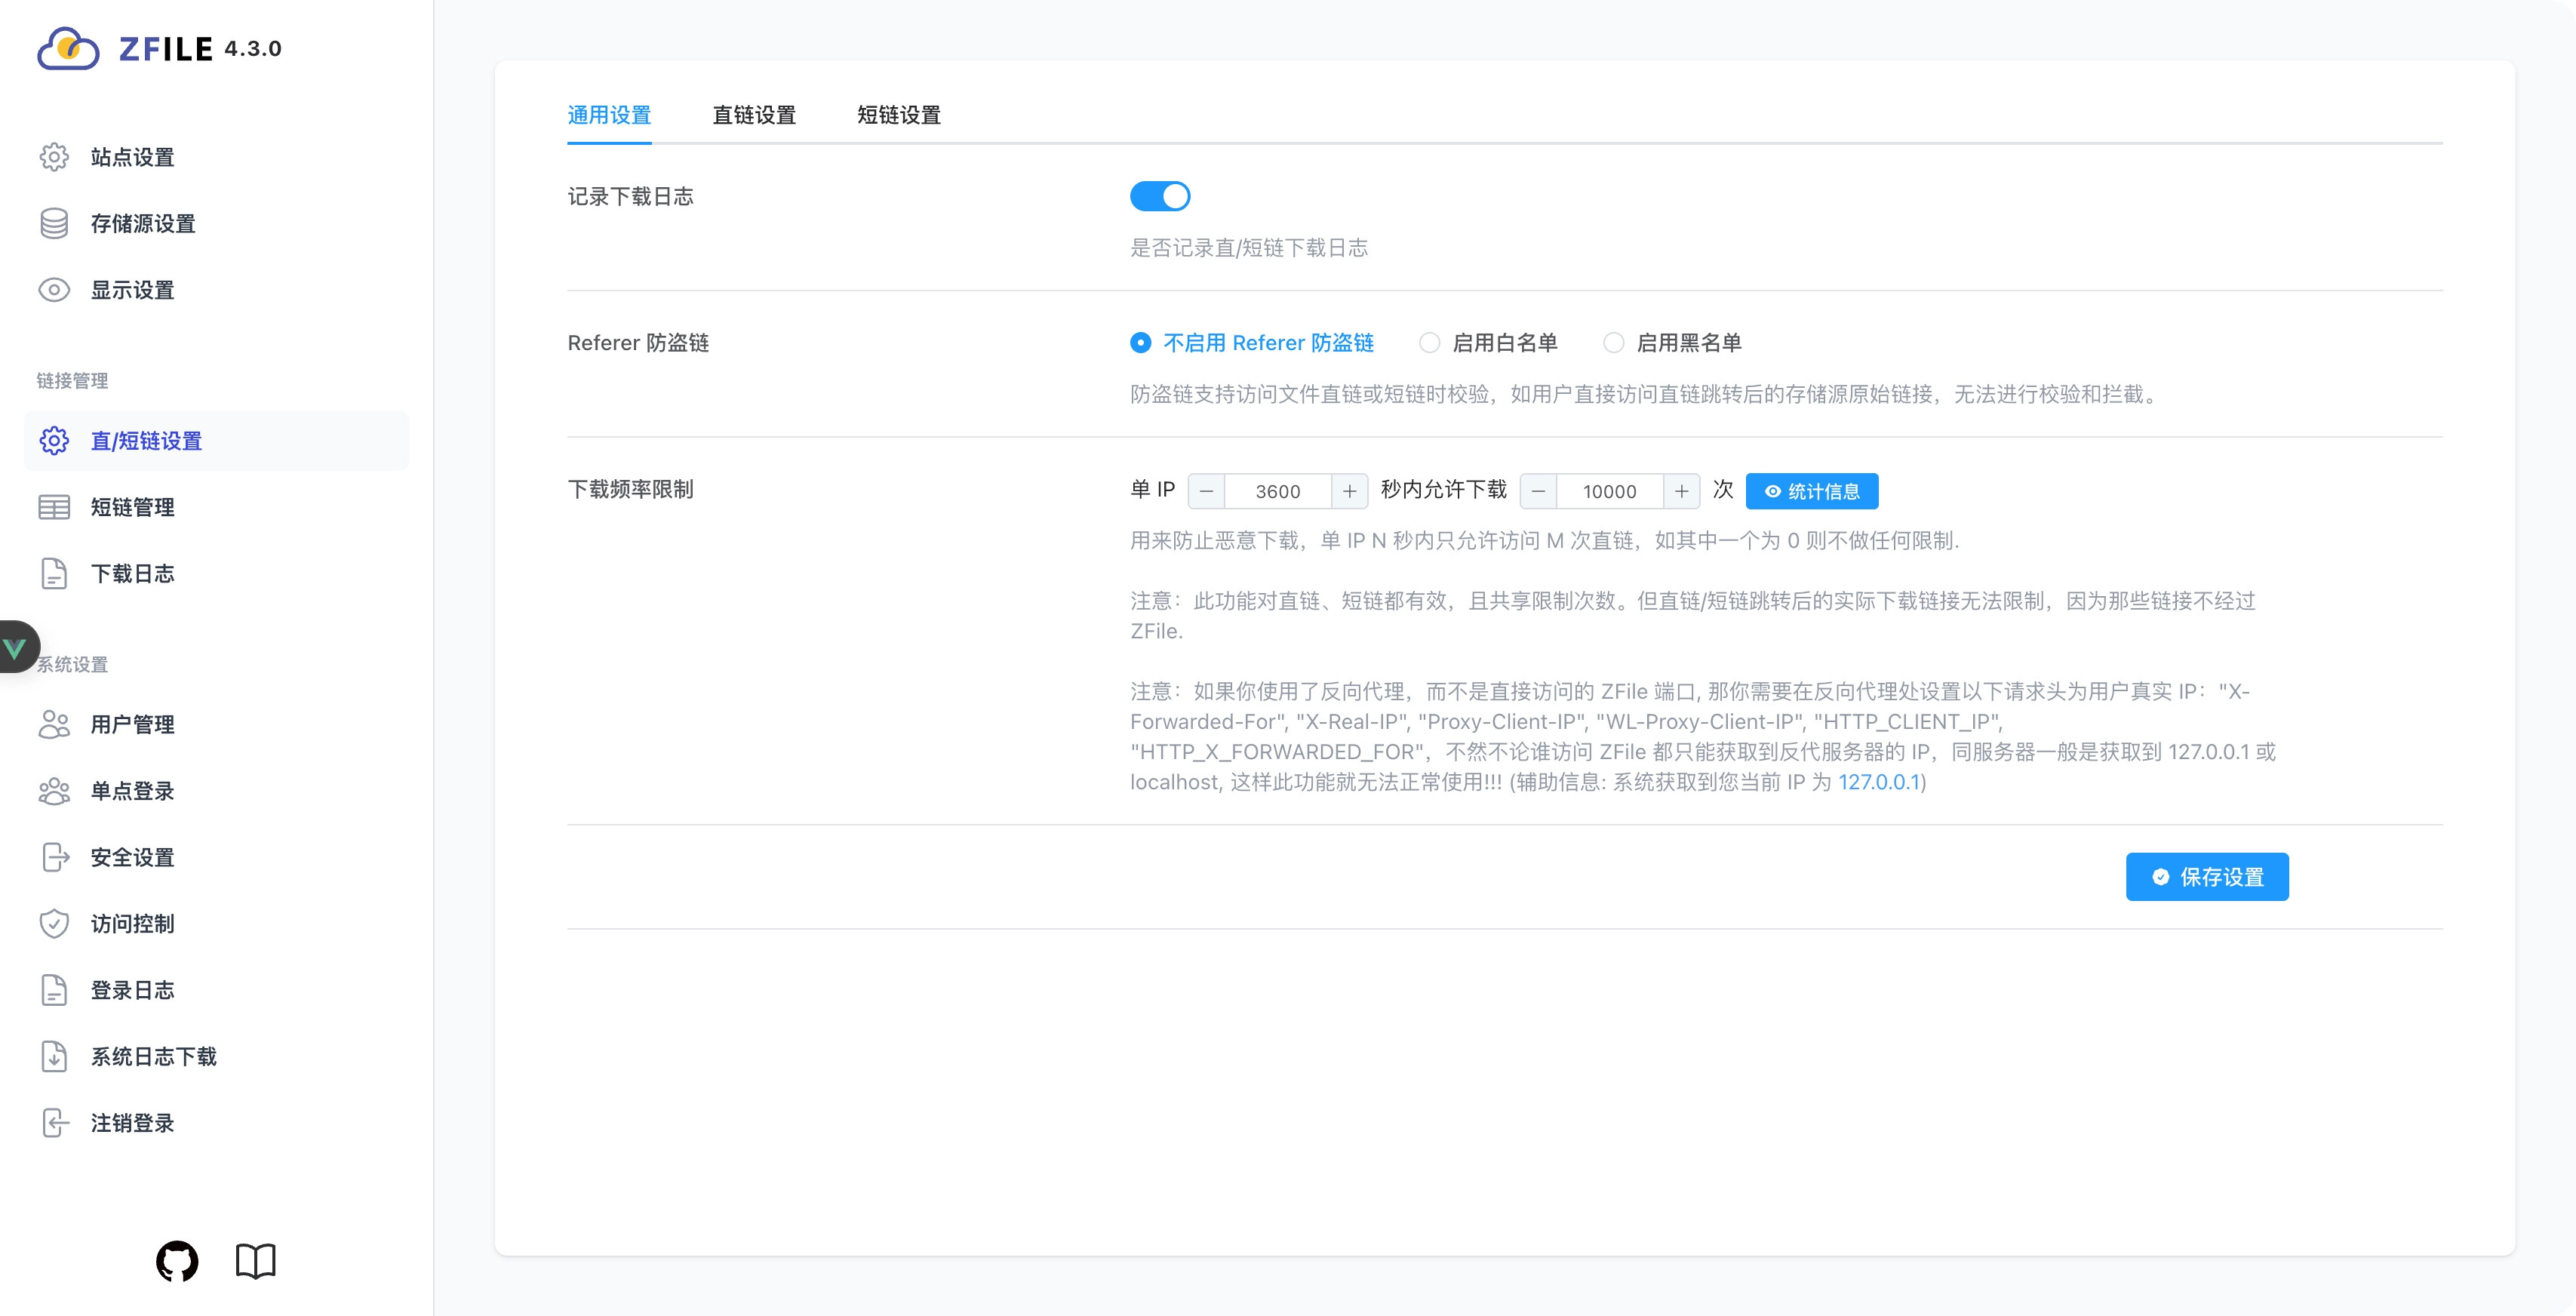Click the 显示设置 eye icon

[x=54, y=290]
